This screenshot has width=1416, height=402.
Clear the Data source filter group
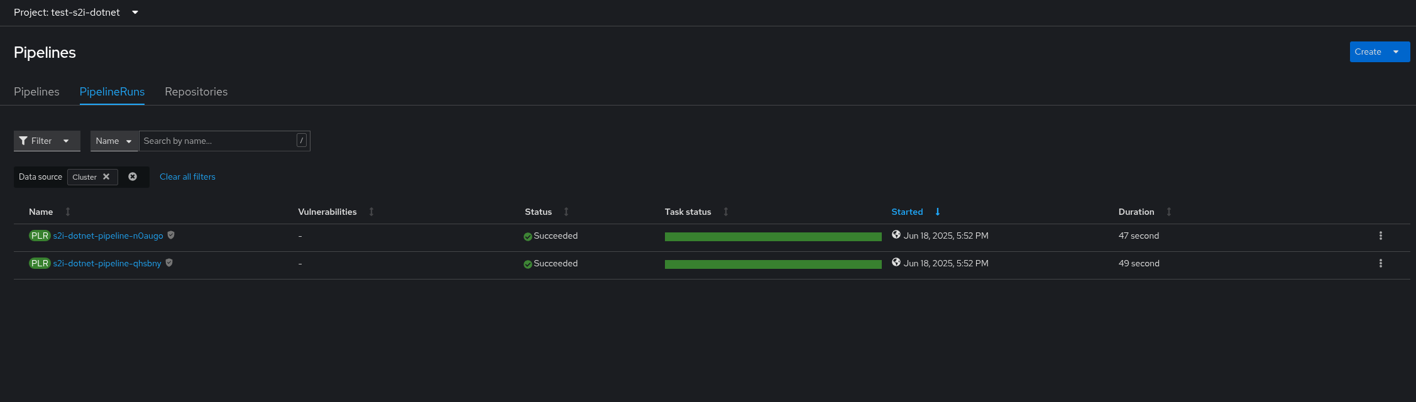[x=133, y=177]
